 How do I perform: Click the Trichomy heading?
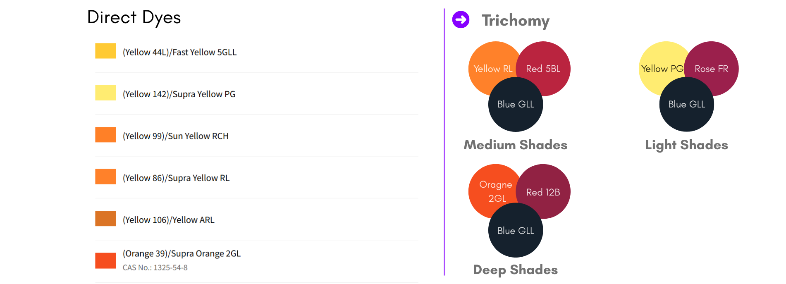(x=516, y=20)
